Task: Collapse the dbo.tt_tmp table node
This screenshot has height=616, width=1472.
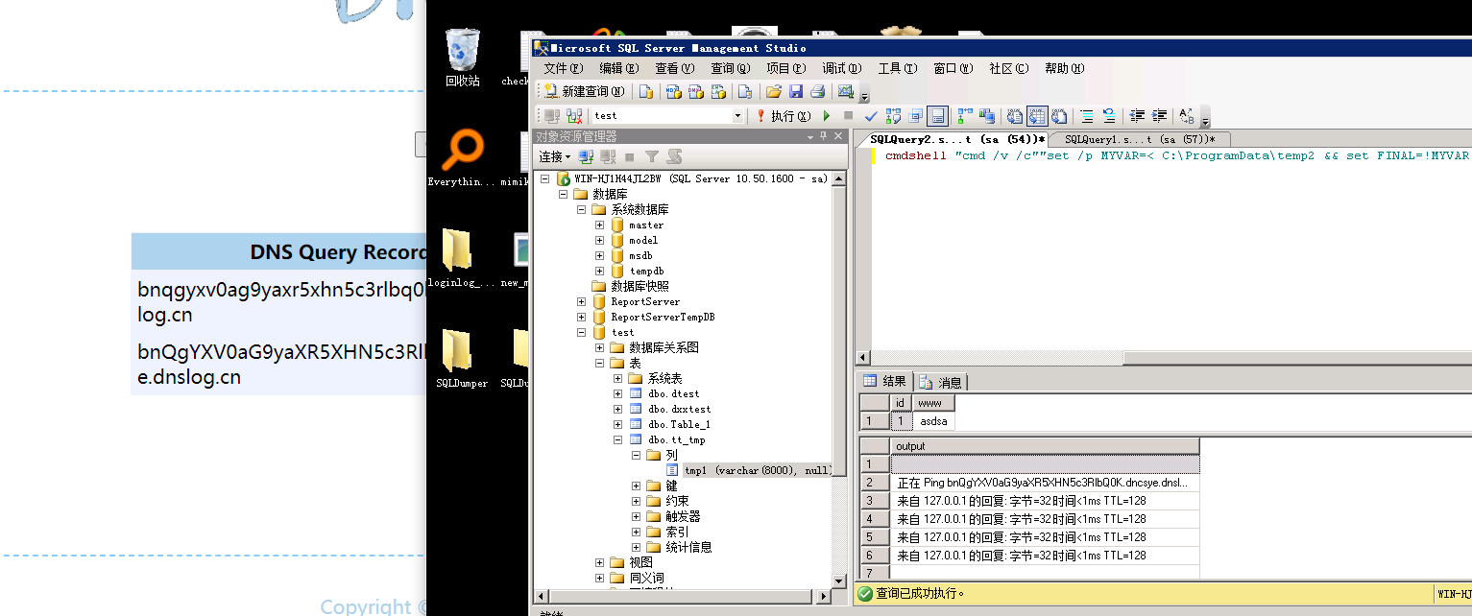Action: (618, 439)
